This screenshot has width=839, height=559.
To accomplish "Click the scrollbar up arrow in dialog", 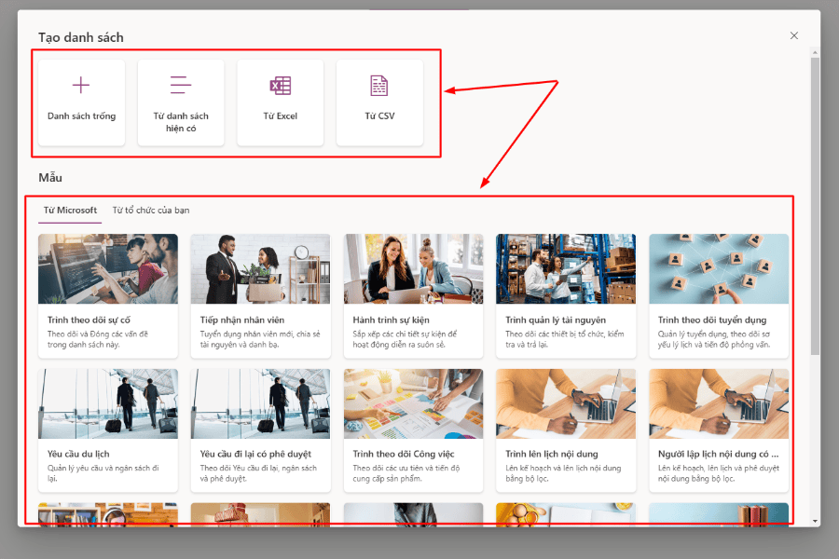I will (815, 52).
